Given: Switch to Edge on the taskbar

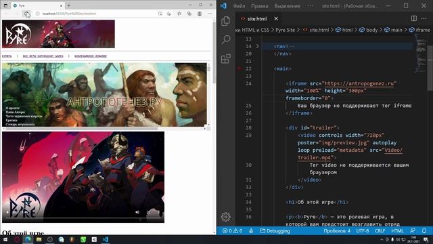Looking at the screenshot, I should [x=28, y=239].
